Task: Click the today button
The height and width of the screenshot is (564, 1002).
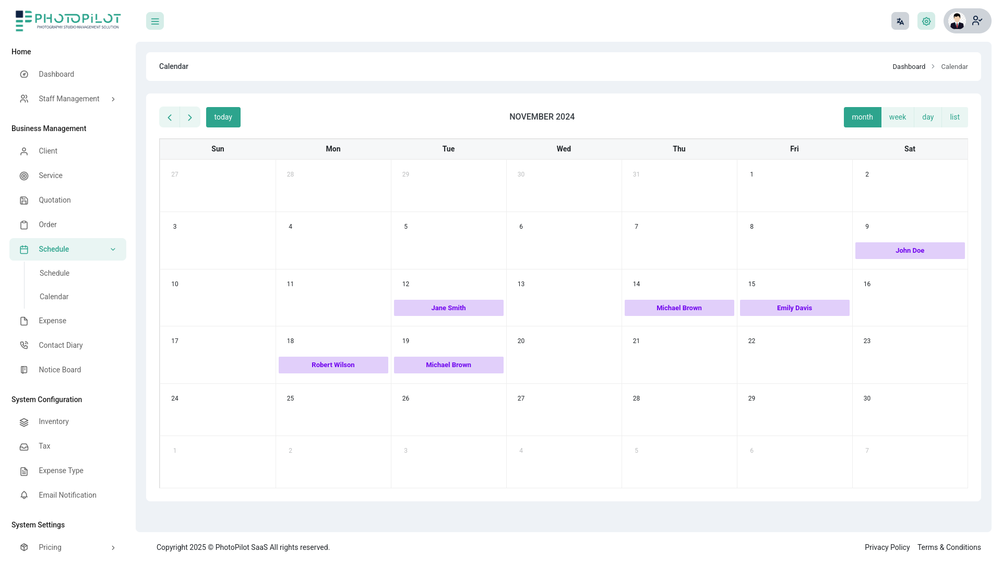Action: 223,117
